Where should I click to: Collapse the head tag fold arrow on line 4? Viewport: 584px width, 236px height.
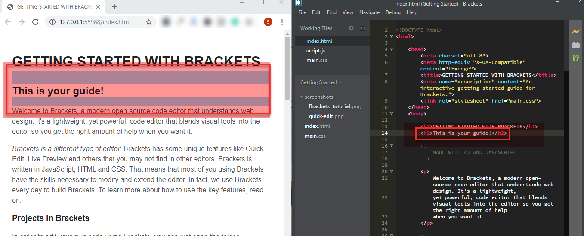point(391,49)
